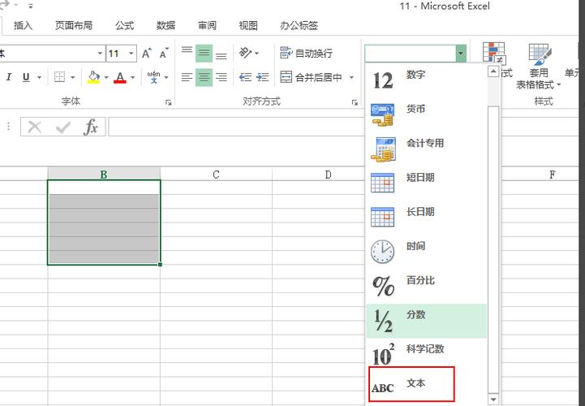Open the font size 11 dropdown

(x=131, y=54)
